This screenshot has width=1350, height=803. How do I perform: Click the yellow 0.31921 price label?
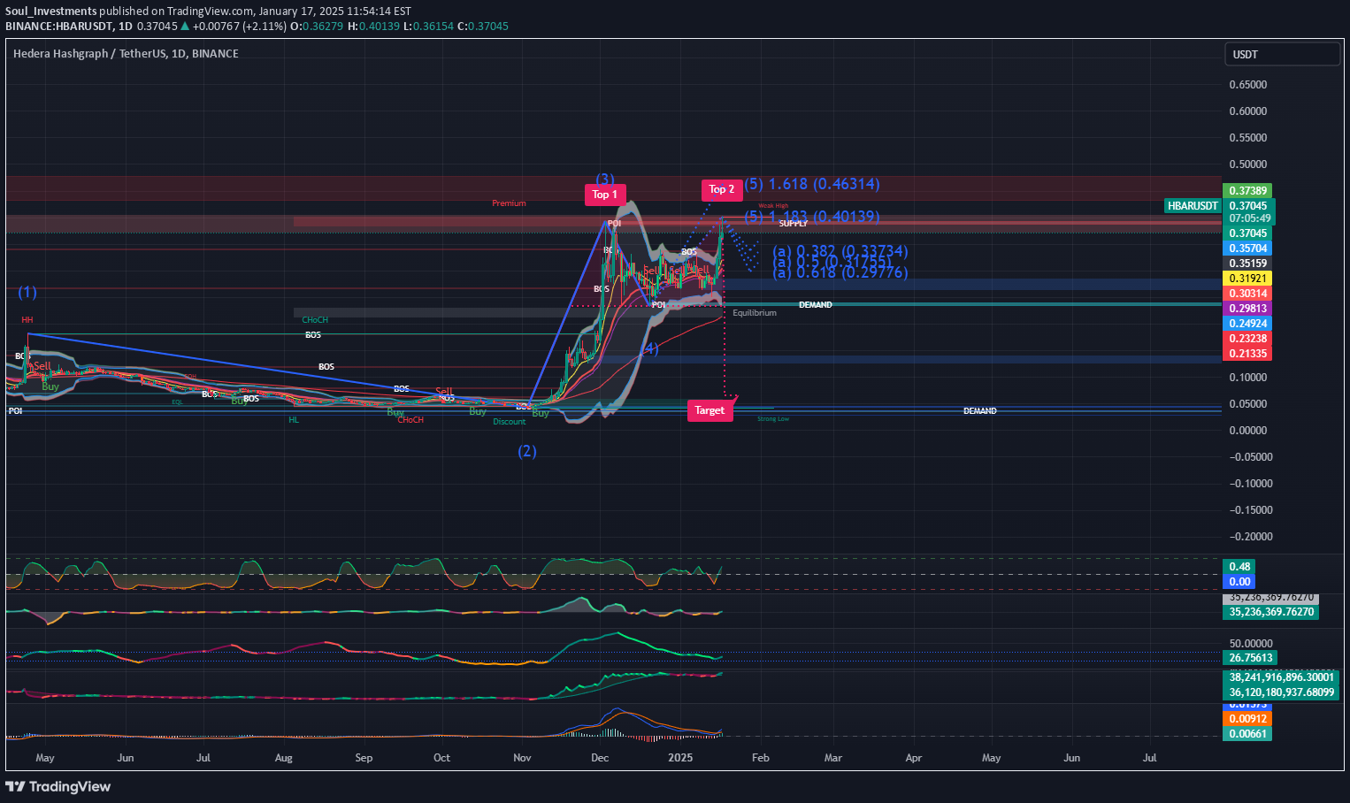point(1247,279)
